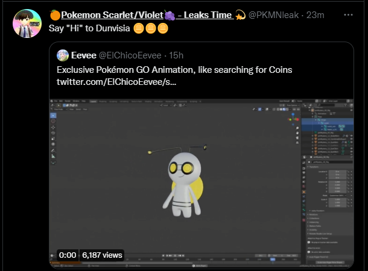368x271 pixels.
Task: Click the Blender logo menu icon
Action: [x=52, y=101]
